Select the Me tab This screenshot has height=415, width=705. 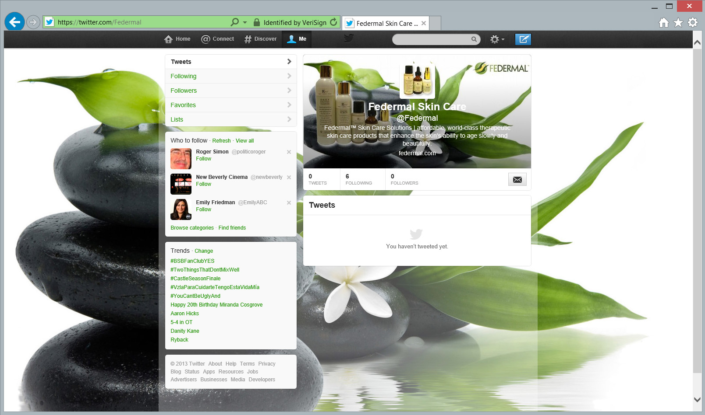[x=297, y=39]
